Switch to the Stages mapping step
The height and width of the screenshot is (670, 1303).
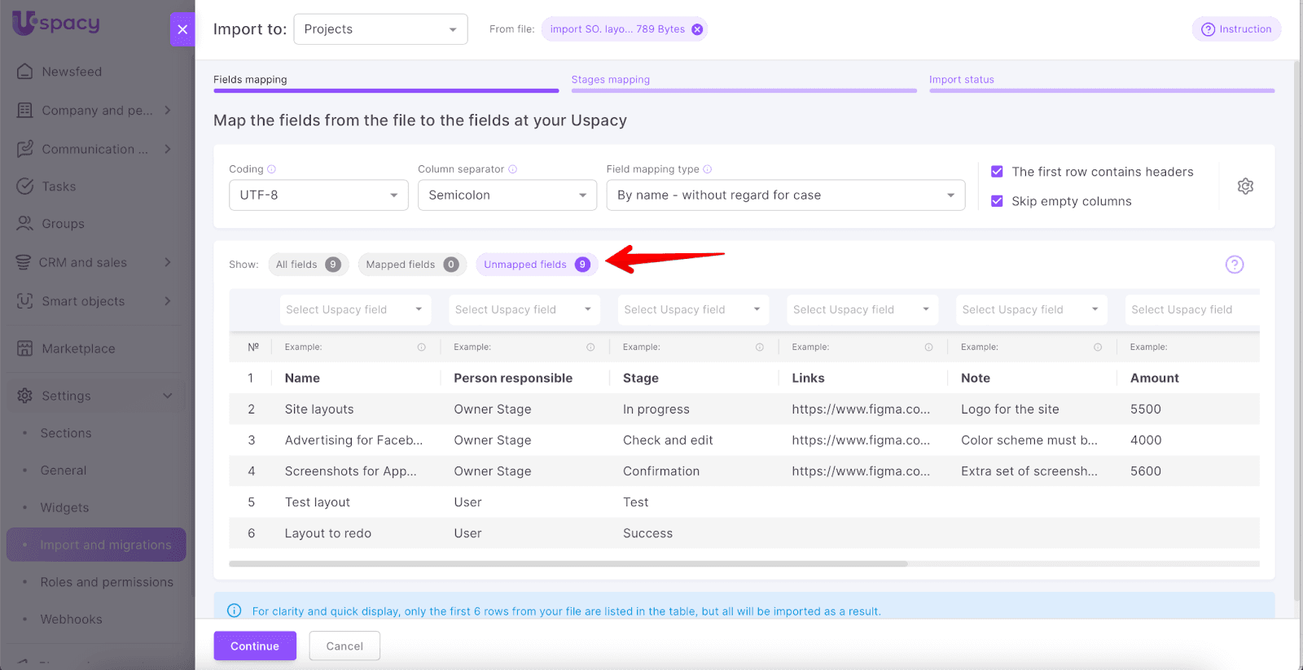tap(611, 80)
